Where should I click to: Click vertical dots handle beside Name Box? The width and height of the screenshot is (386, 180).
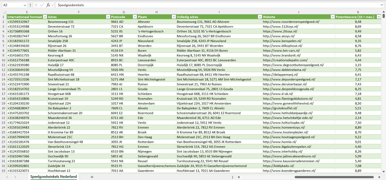(30, 5)
